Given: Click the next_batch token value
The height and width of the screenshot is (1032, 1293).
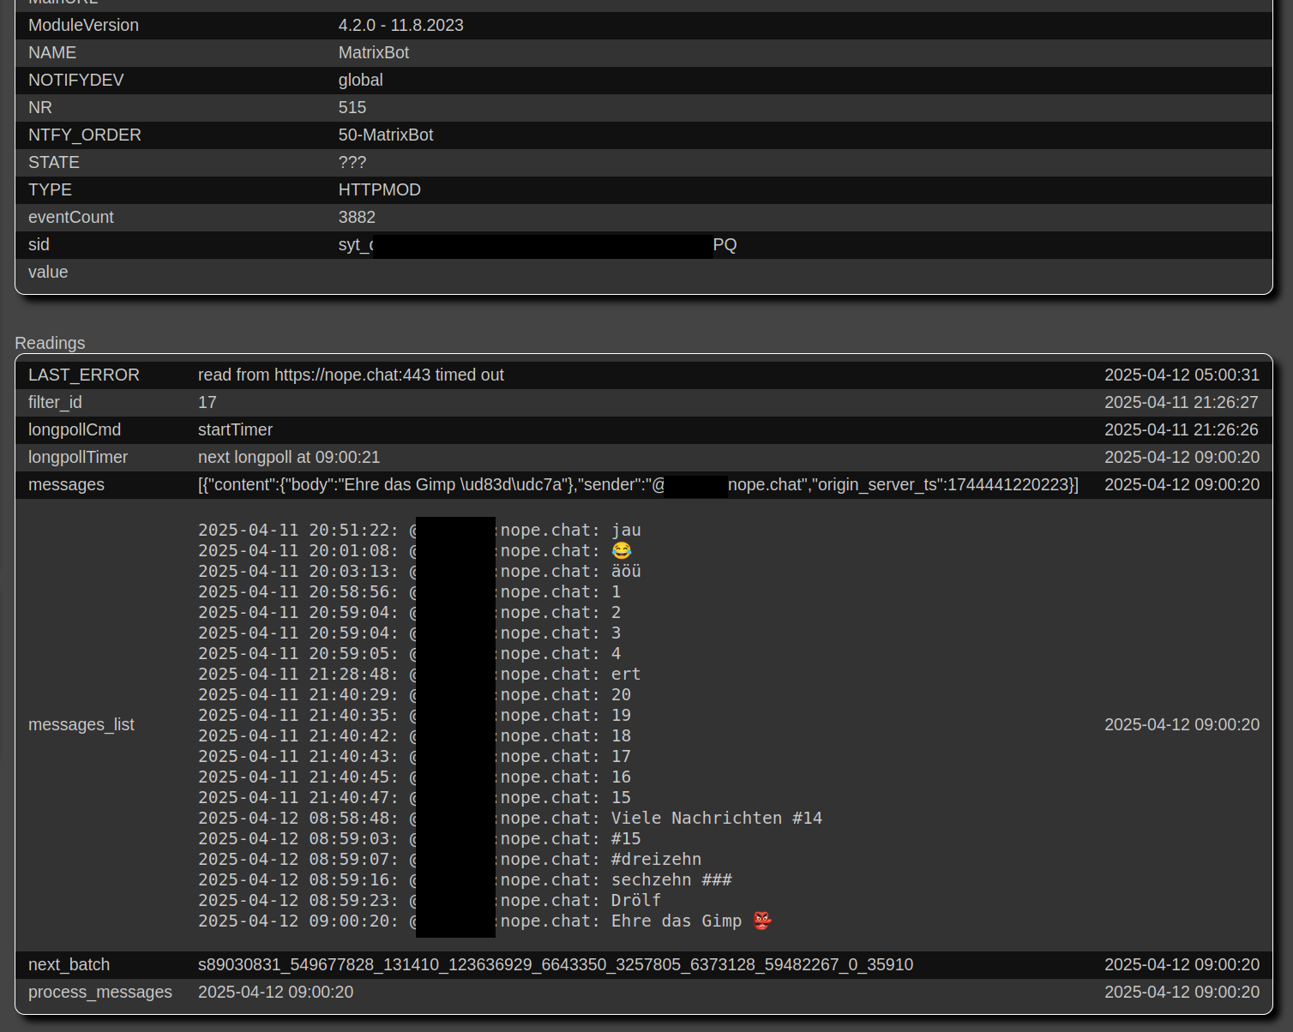Looking at the screenshot, I should click(555, 964).
